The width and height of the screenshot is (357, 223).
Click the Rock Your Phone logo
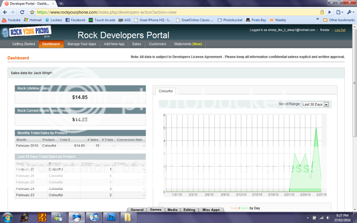point(22,33)
